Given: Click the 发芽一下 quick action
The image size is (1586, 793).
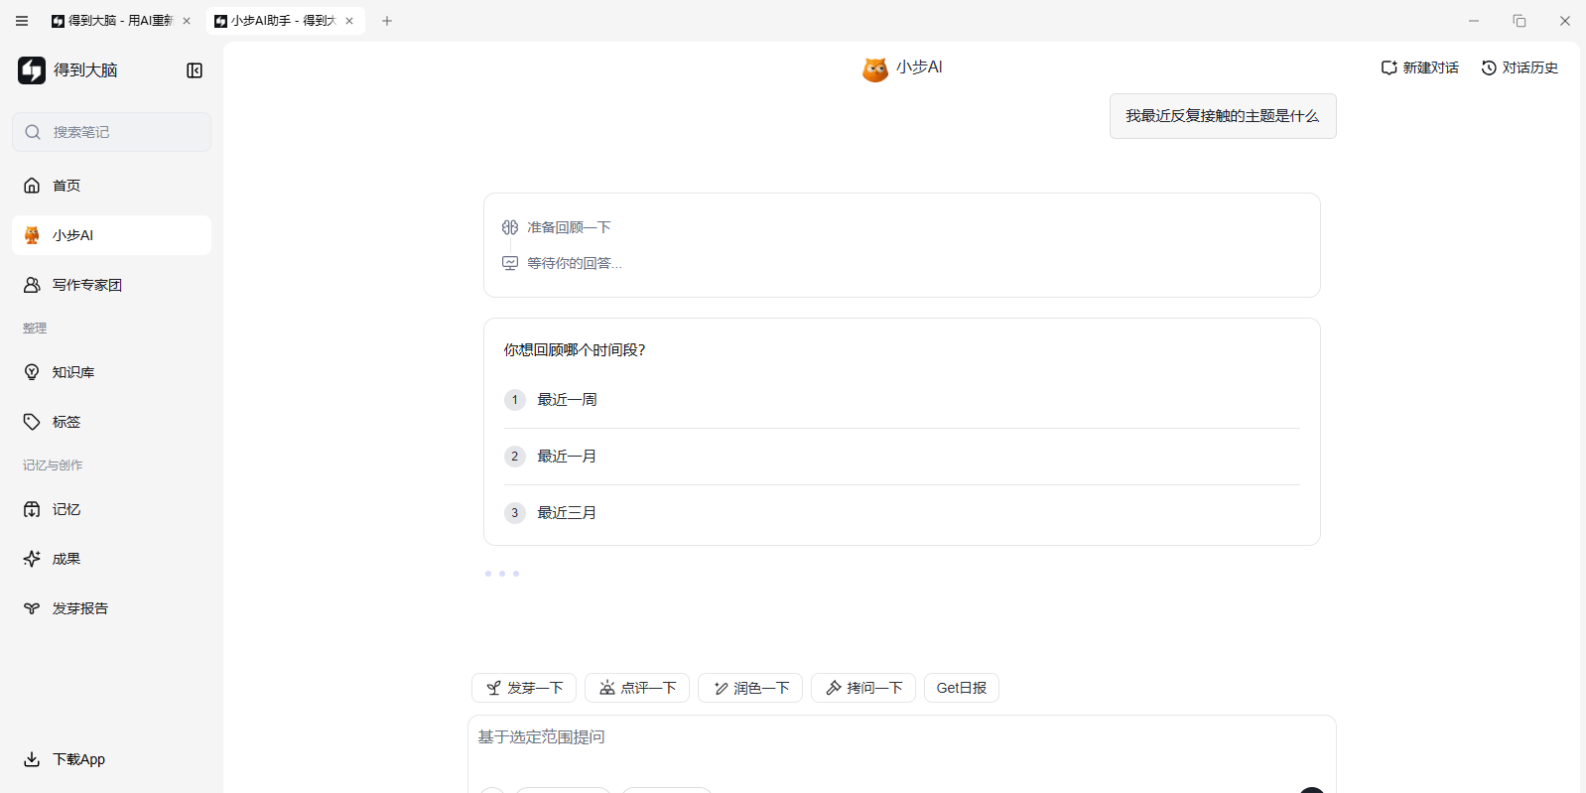Looking at the screenshot, I should (x=524, y=688).
